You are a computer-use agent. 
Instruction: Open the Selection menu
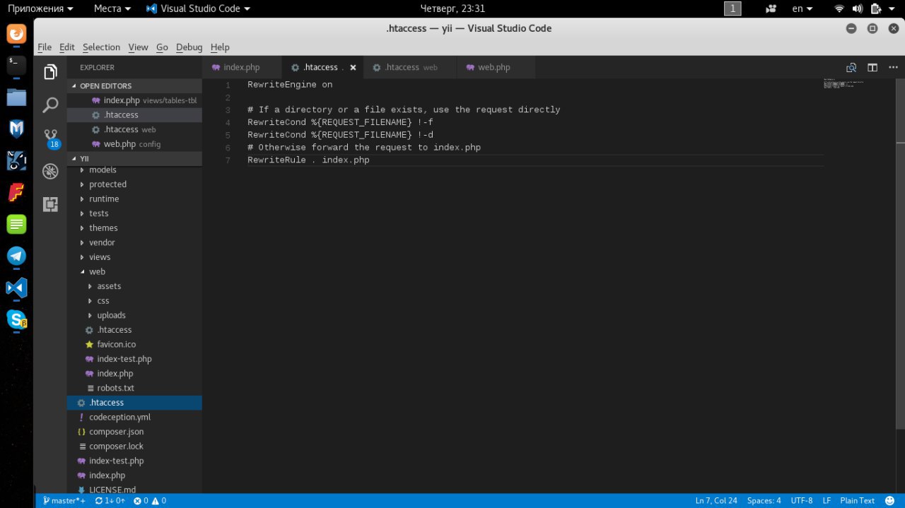click(x=101, y=47)
